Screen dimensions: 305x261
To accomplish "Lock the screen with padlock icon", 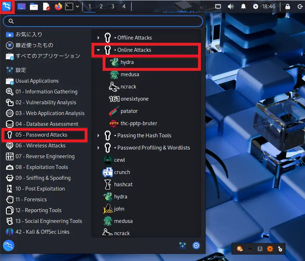I will click(x=287, y=6).
